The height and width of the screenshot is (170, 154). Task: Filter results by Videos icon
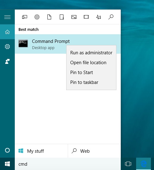click(x=86, y=17)
